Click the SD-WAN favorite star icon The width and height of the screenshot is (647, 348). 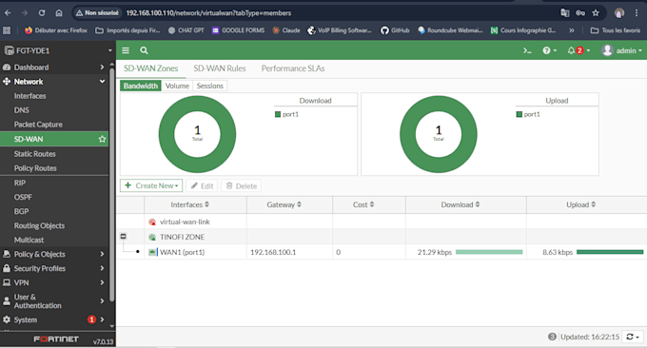(x=102, y=139)
